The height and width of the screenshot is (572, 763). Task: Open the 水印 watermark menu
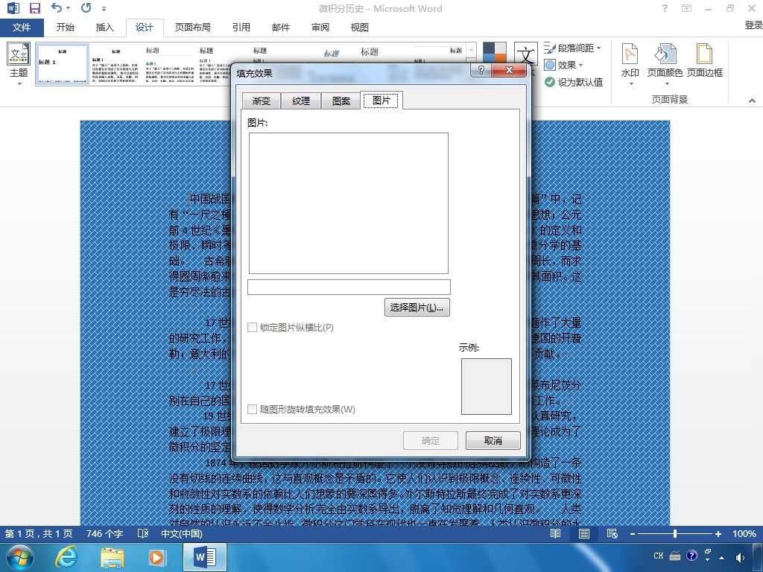630,64
